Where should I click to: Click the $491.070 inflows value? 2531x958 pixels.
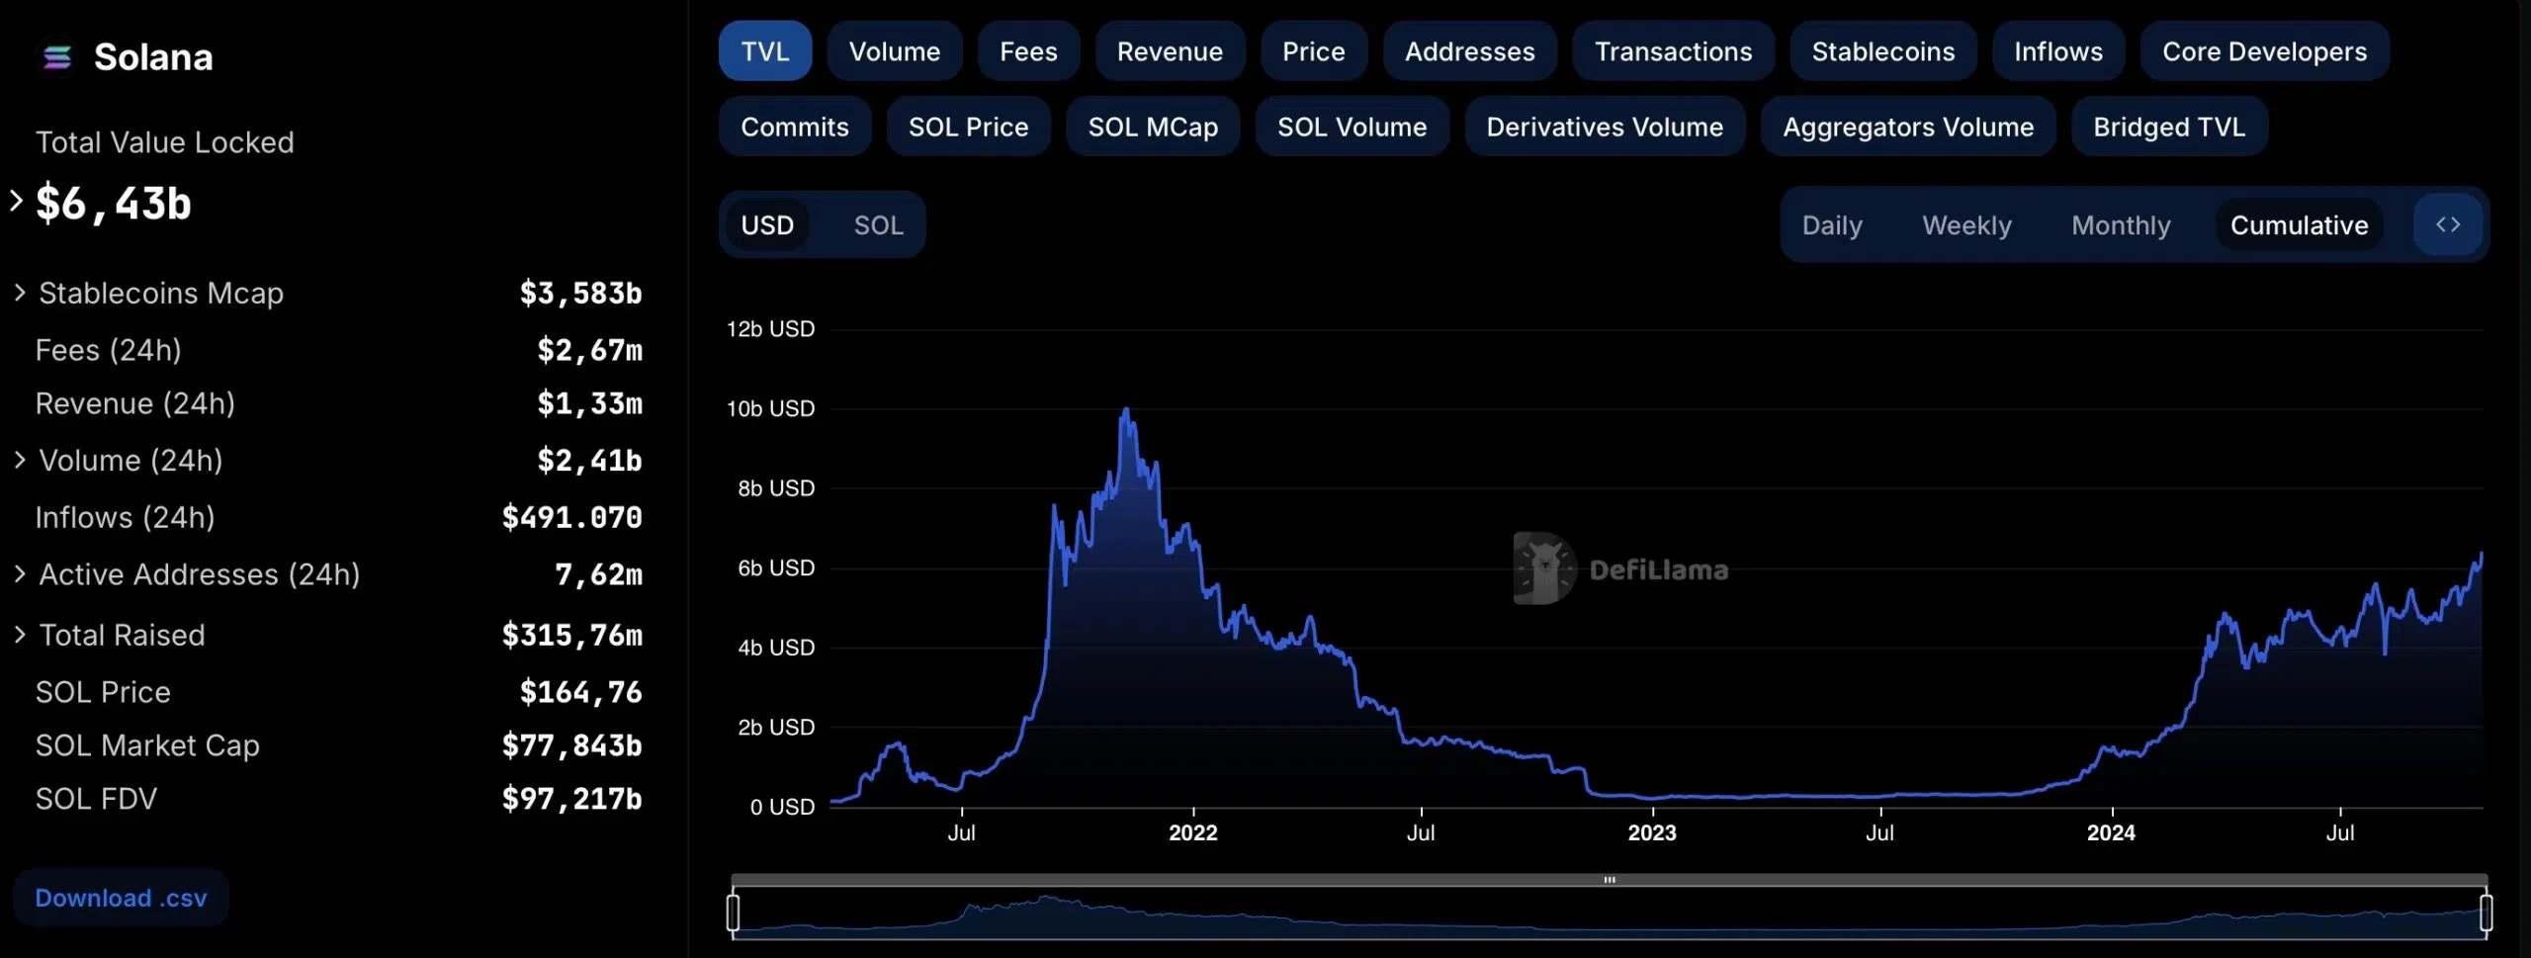(572, 517)
